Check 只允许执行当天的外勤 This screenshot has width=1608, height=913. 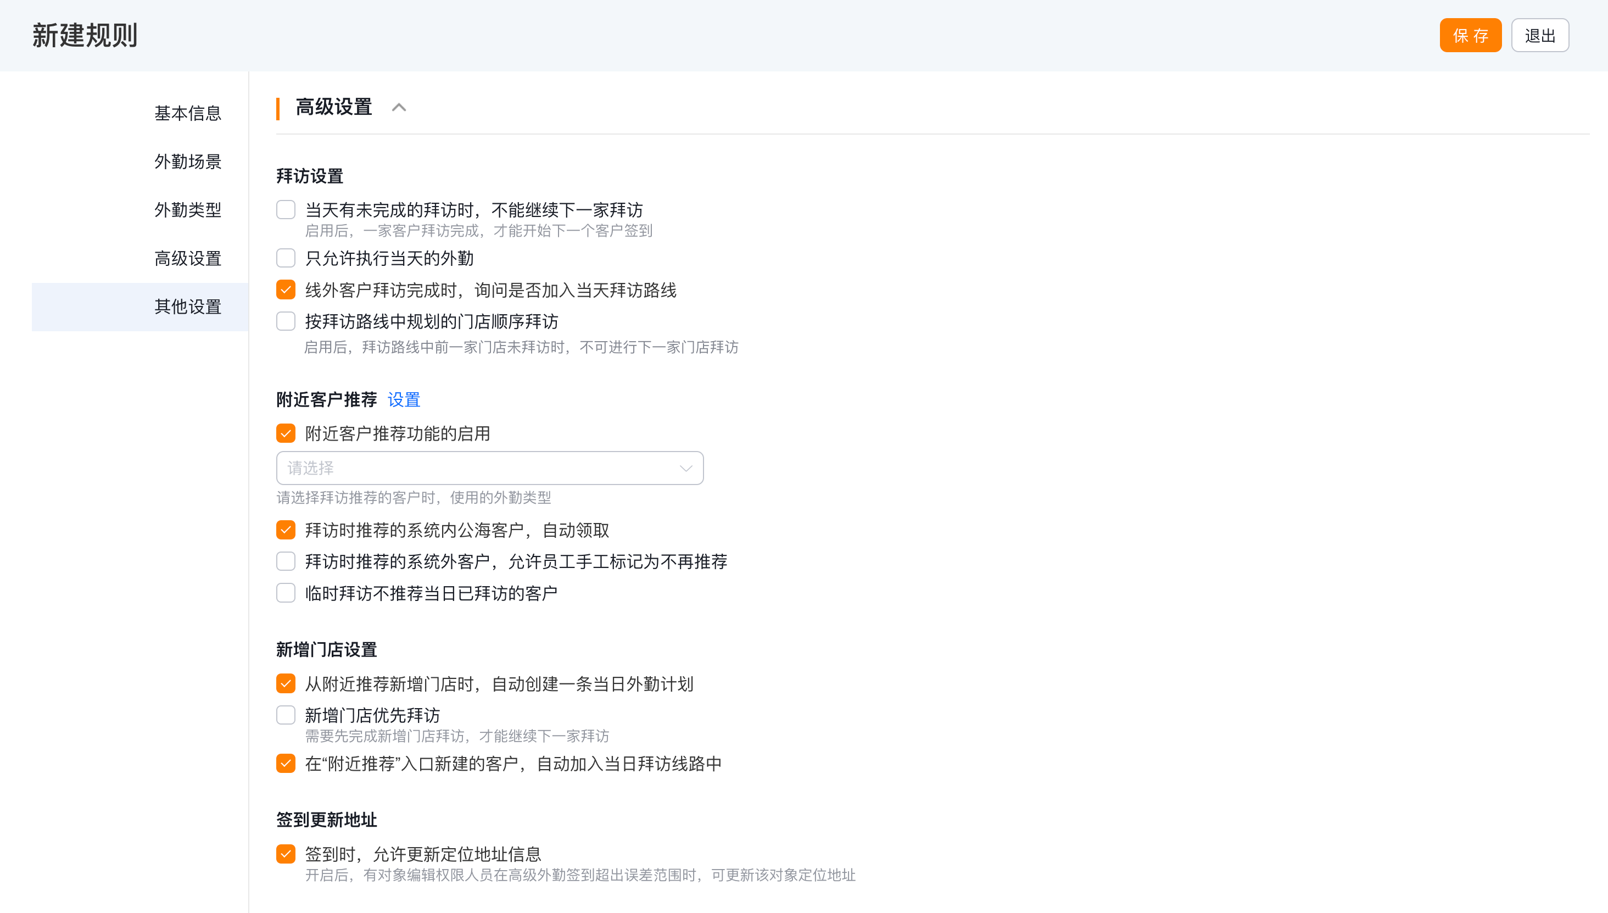pyautogui.click(x=286, y=258)
